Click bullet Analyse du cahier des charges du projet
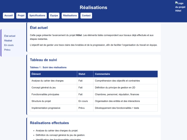Image resolution: width=187 pixels, height=140 pixels. (57, 131)
